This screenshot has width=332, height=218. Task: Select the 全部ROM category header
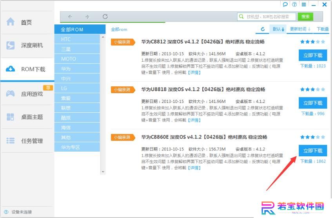point(80,29)
